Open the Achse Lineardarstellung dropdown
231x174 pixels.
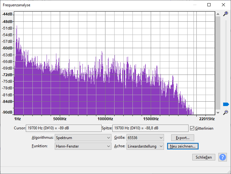145,146
